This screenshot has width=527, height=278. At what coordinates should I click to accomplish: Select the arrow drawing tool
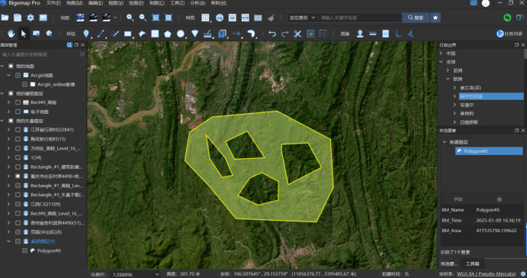236,34
